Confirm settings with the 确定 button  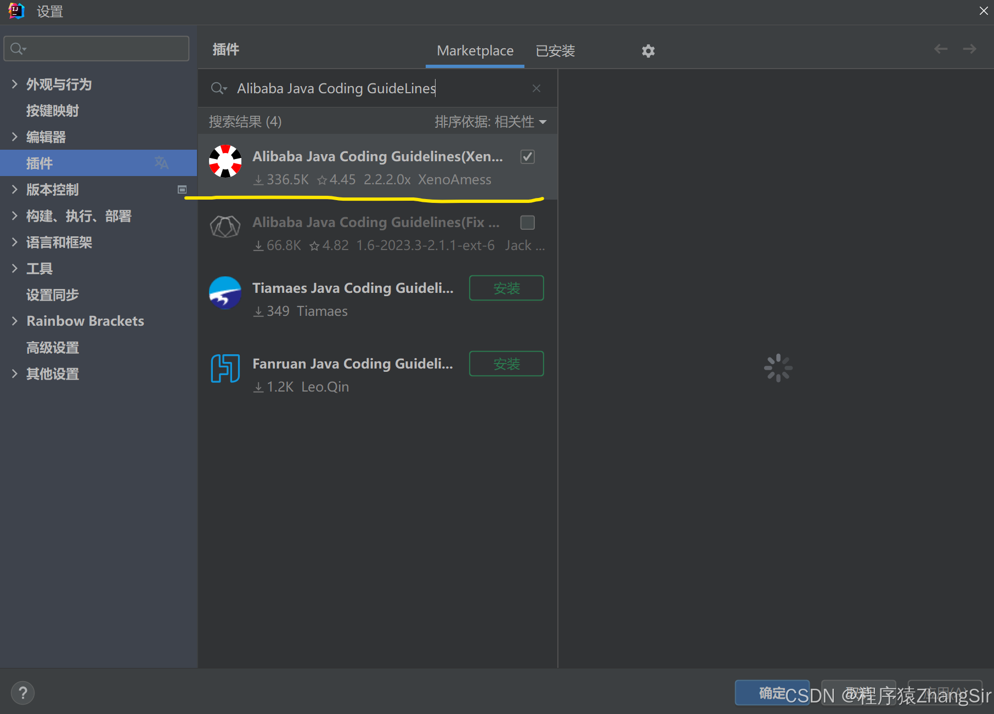(772, 693)
